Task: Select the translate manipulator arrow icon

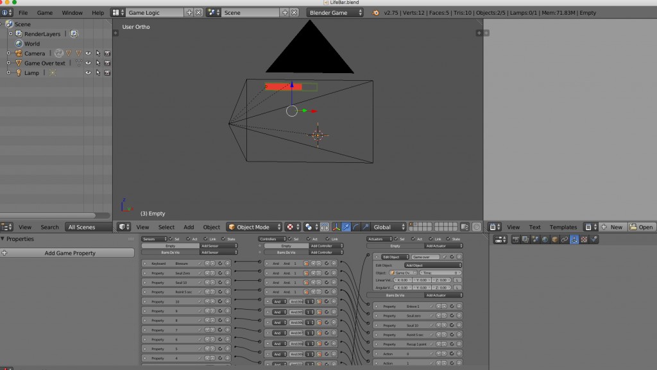Action: coord(346,227)
